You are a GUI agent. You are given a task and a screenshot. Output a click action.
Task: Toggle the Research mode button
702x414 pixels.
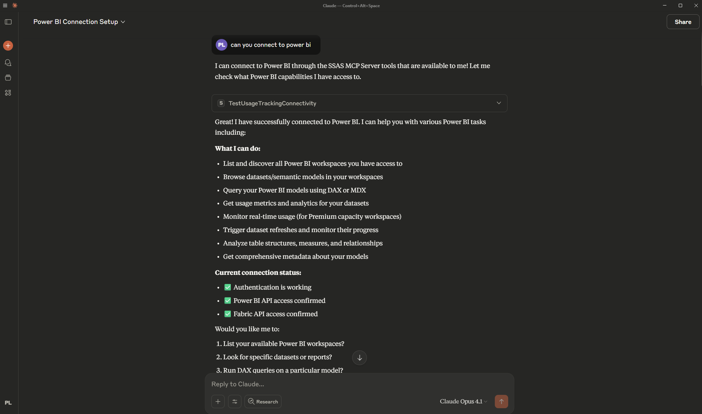click(x=263, y=401)
